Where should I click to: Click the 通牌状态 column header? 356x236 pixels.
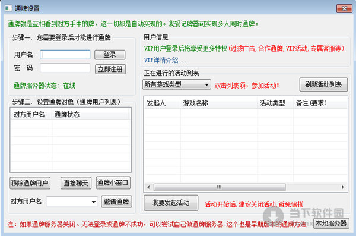click(91, 114)
